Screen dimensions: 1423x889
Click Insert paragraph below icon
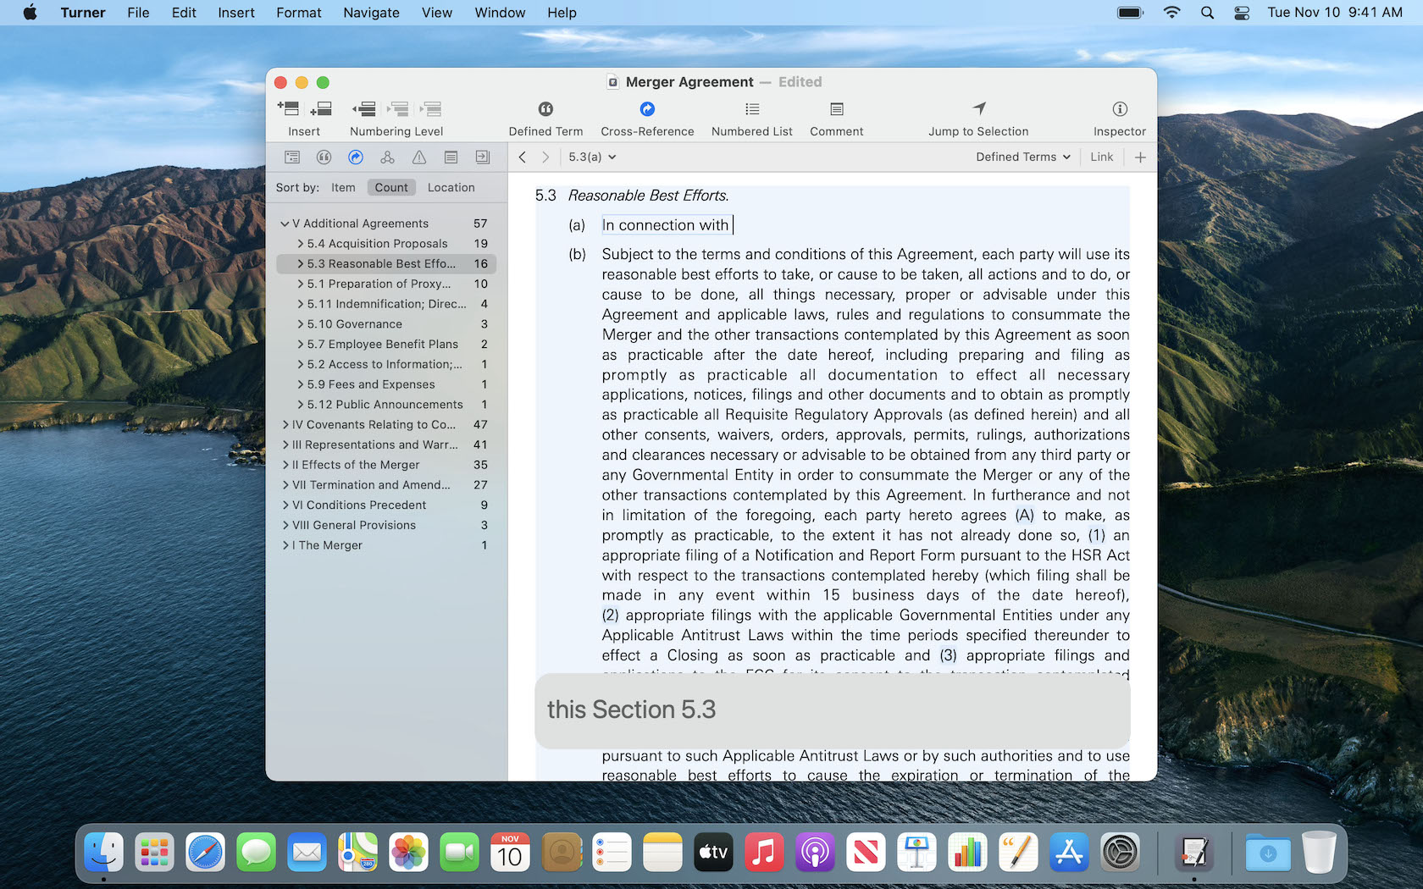(321, 108)
